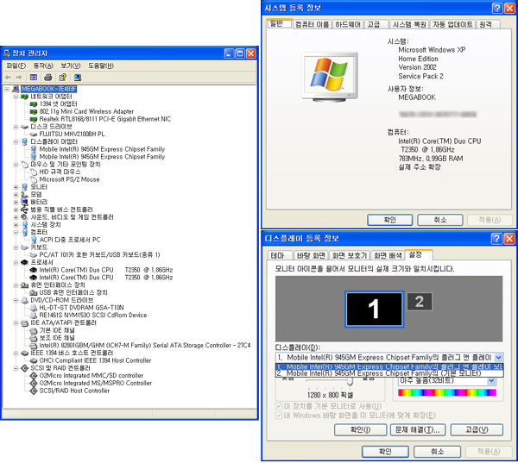
Task: Click the 1394 net adapter device icon
Action: (33, 104)
